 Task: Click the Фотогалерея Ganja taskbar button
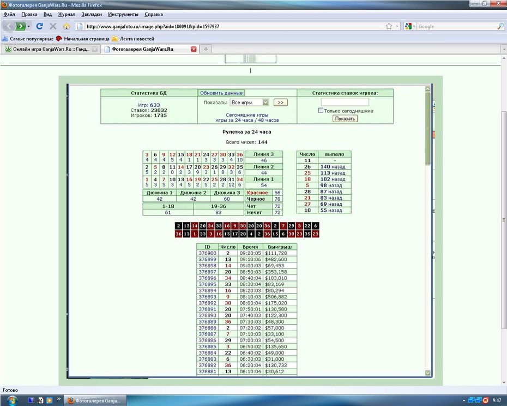tap(95, 401)
